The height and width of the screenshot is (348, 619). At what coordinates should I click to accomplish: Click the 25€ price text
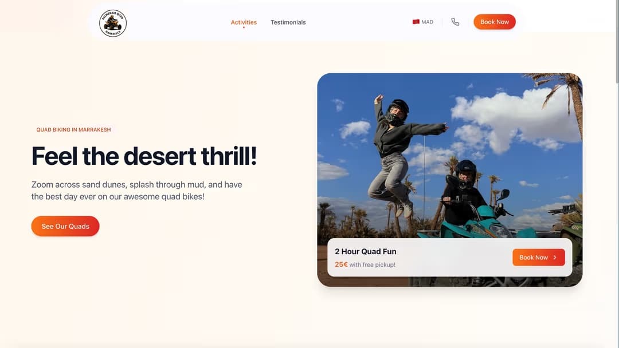coord(341,264)
